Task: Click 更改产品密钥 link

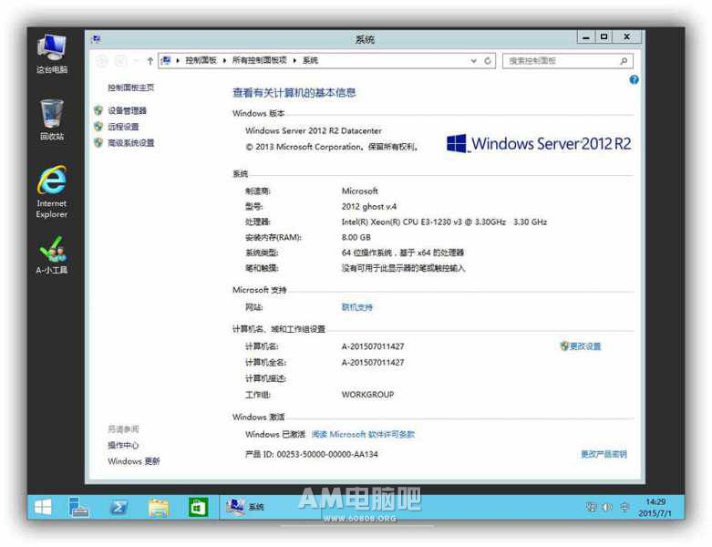Action: (x=604, y=454)
